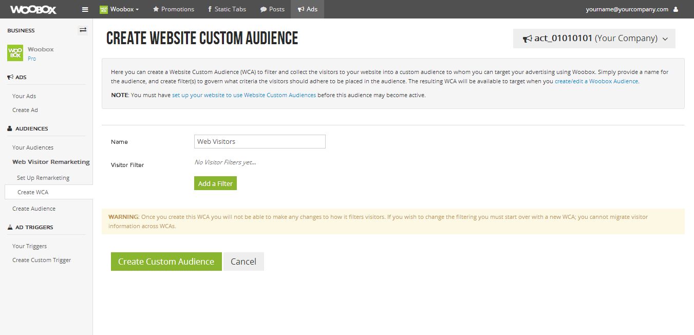Open Set Up Remarketing
The width and height of the screenshot is (694, 335).
tap(43, 178)
